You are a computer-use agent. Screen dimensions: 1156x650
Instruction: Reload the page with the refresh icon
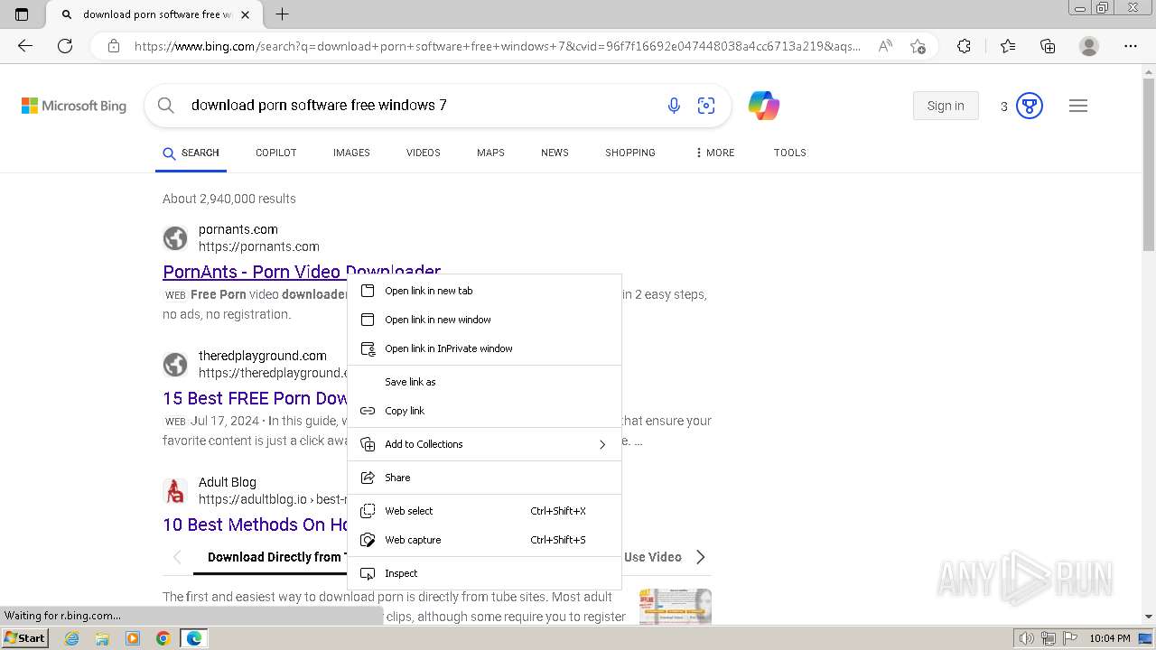tap(65, 46)
